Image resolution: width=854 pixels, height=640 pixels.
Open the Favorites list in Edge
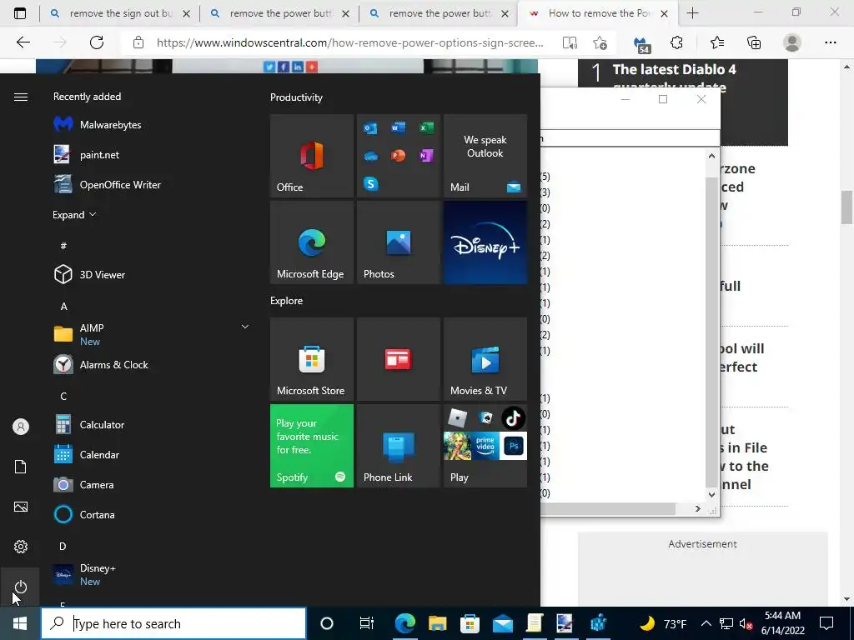(716, 42)
